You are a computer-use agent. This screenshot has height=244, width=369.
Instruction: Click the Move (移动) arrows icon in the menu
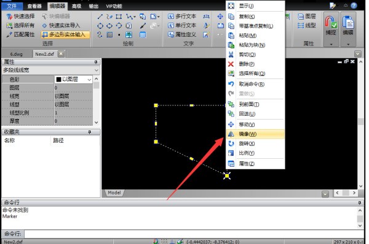pyautogui.click(x=231, y=124)
